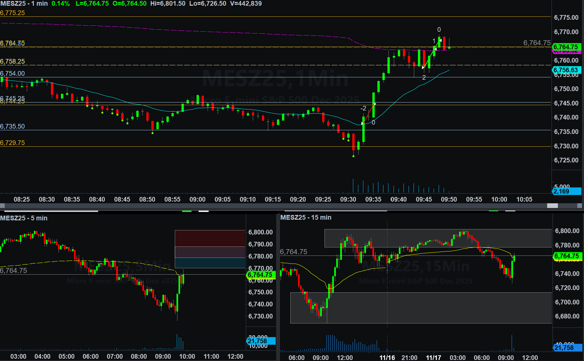
Task: Select upper gray rectangle on 15 min chart
Action: pos(438,238)
